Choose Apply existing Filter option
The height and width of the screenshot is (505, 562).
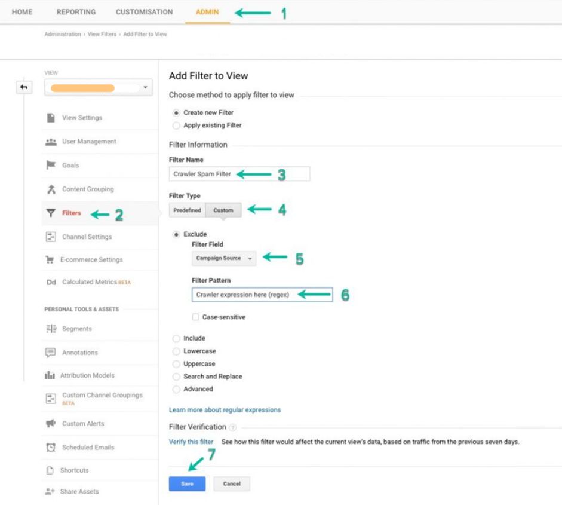(x=177, y=125)
